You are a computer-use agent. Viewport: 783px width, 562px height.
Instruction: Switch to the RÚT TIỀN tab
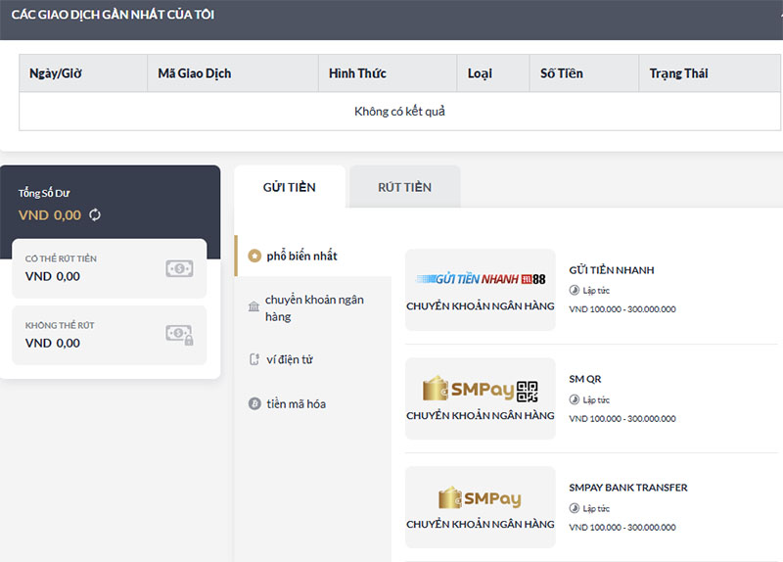[x=404, y=187]
